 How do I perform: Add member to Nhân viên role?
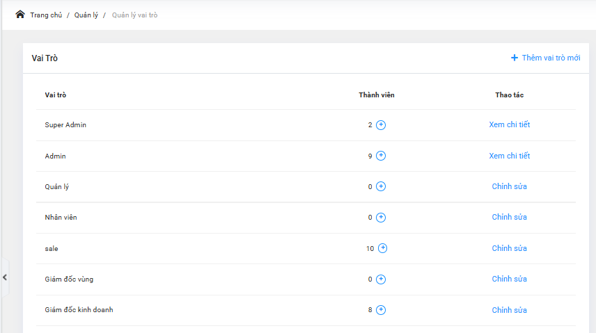tap(381, 218)
